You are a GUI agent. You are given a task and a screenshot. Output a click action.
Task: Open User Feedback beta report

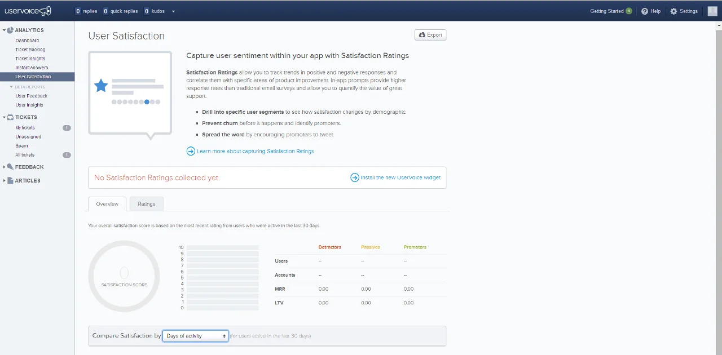point(32,96)
